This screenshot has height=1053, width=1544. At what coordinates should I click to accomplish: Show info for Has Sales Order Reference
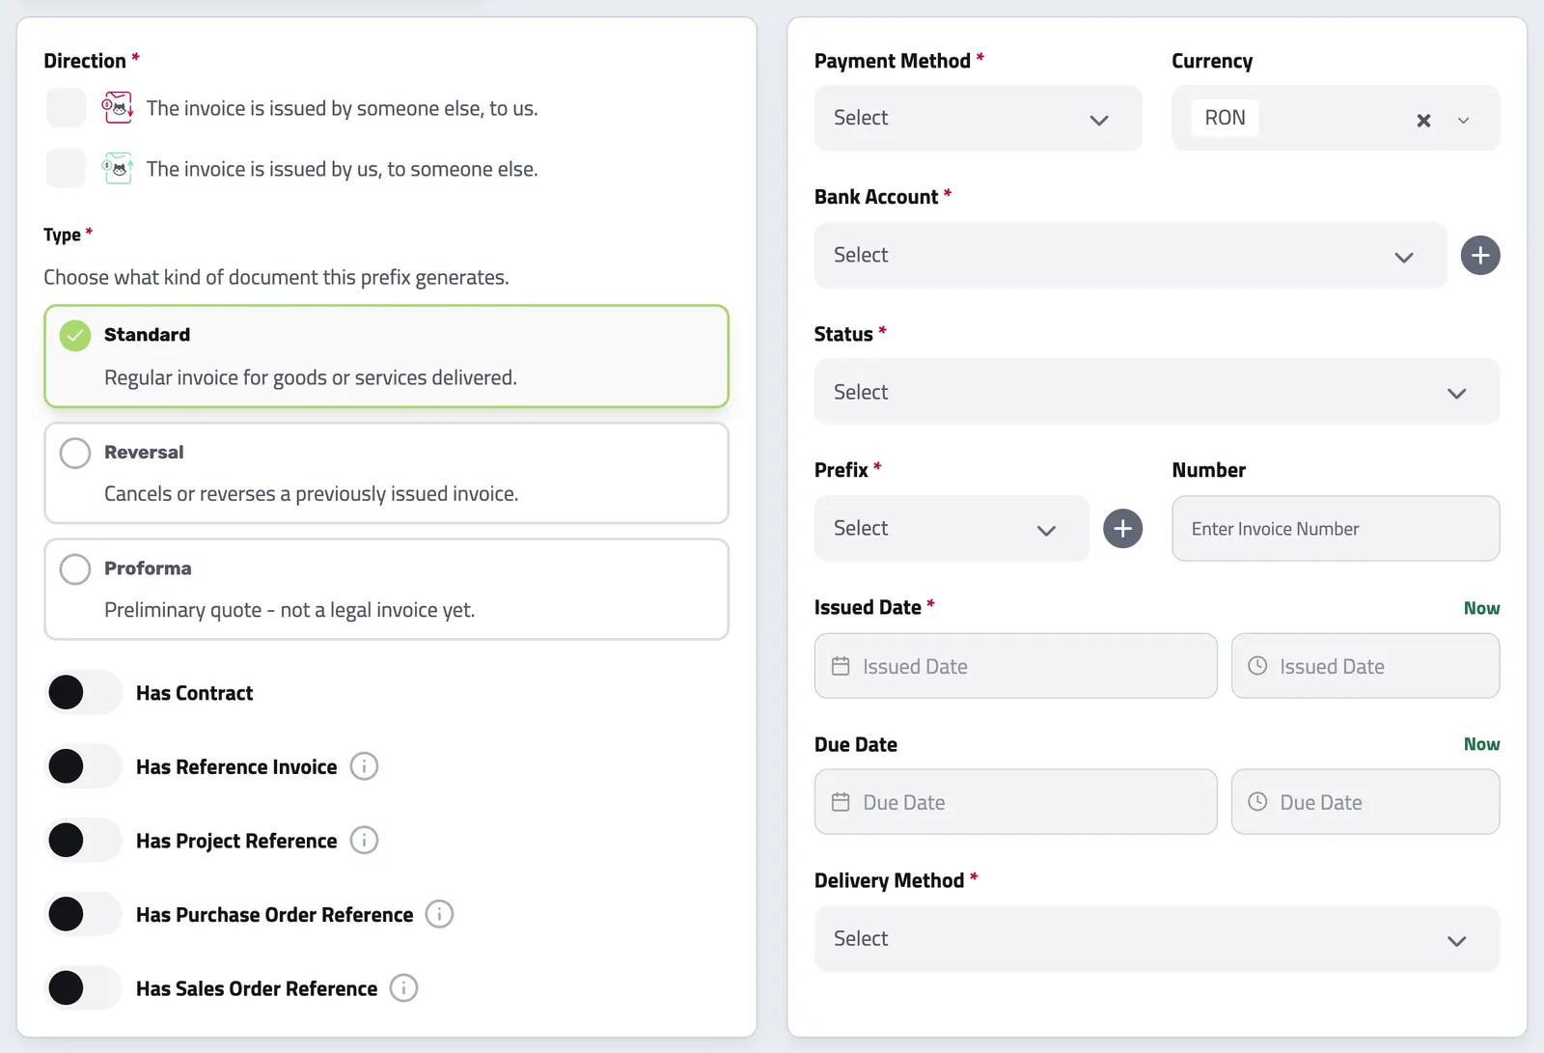pyautogui.click(x=403, y=988)
